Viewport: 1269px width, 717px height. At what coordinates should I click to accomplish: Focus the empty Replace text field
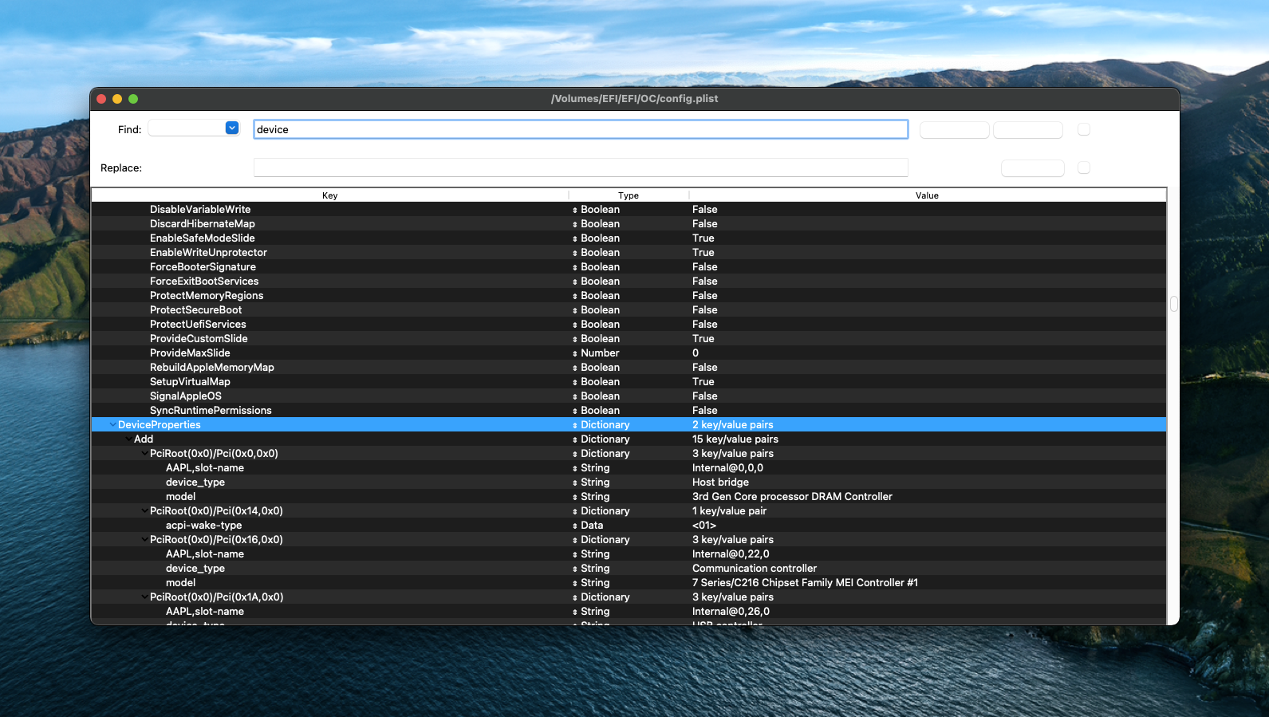coord(580,167)
